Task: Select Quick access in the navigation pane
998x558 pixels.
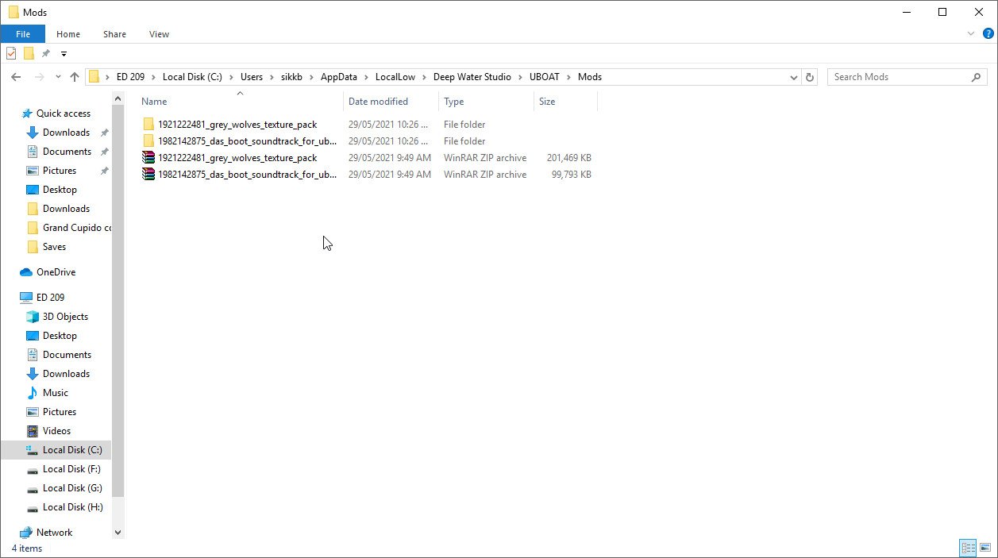Action: coord(64,114)
